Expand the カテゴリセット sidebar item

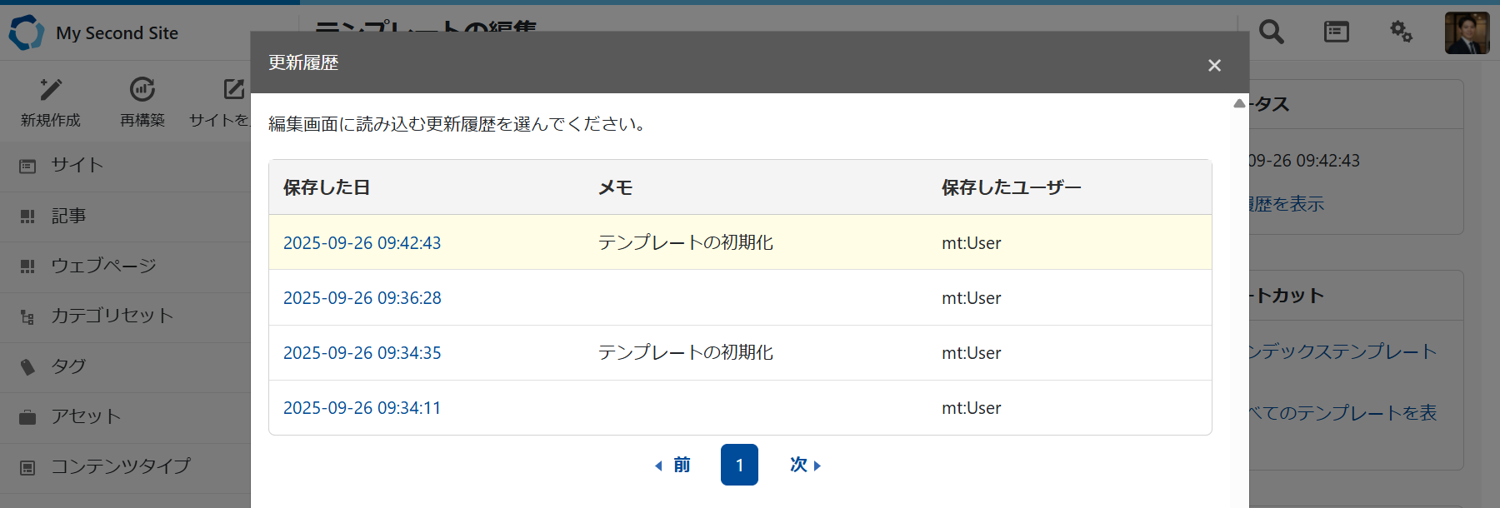click(112, 316)
